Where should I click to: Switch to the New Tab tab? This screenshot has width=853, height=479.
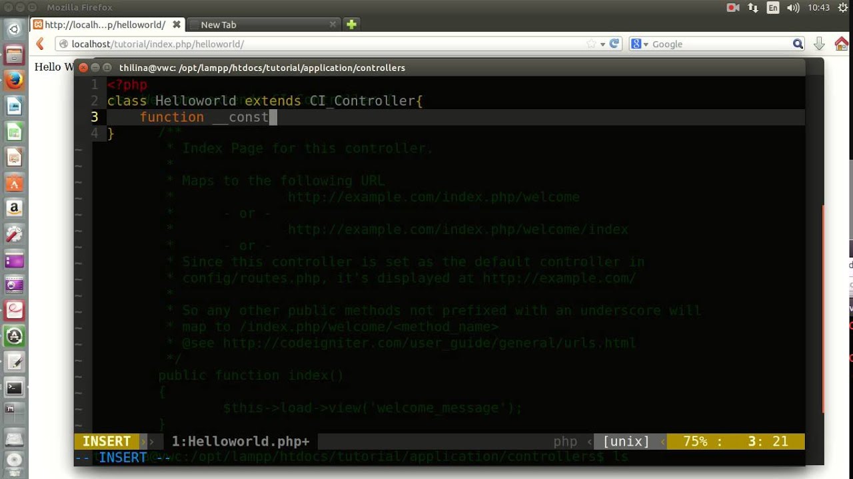point(263,25)
